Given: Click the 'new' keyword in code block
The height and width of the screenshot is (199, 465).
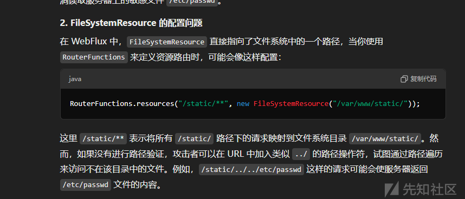Looking at the screenshot, I should tap(243, 104).
